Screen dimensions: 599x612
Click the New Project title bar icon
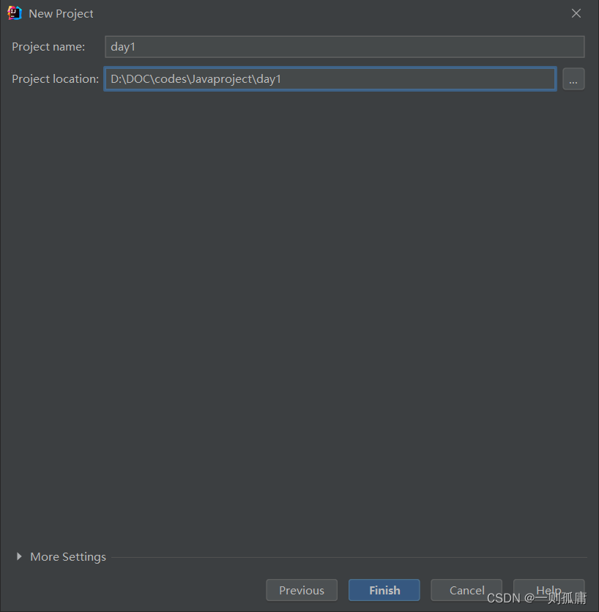[x=14, y=12]
